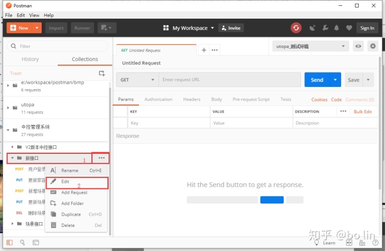The width and height of the screenshot is (385, 251).
Task: Open 新接口 folder three-dots menu
Action: tap(102, 158)
